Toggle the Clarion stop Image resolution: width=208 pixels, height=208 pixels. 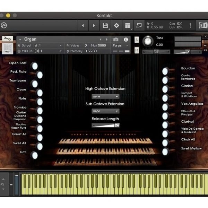pyautogui.click(x=165, y=89)
